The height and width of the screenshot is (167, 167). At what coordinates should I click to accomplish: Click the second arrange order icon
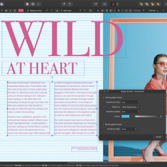(x=147, y=4)
